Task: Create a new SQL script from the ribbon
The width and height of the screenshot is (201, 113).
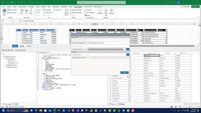Action: pyautogui.click(x=22, y=11)
